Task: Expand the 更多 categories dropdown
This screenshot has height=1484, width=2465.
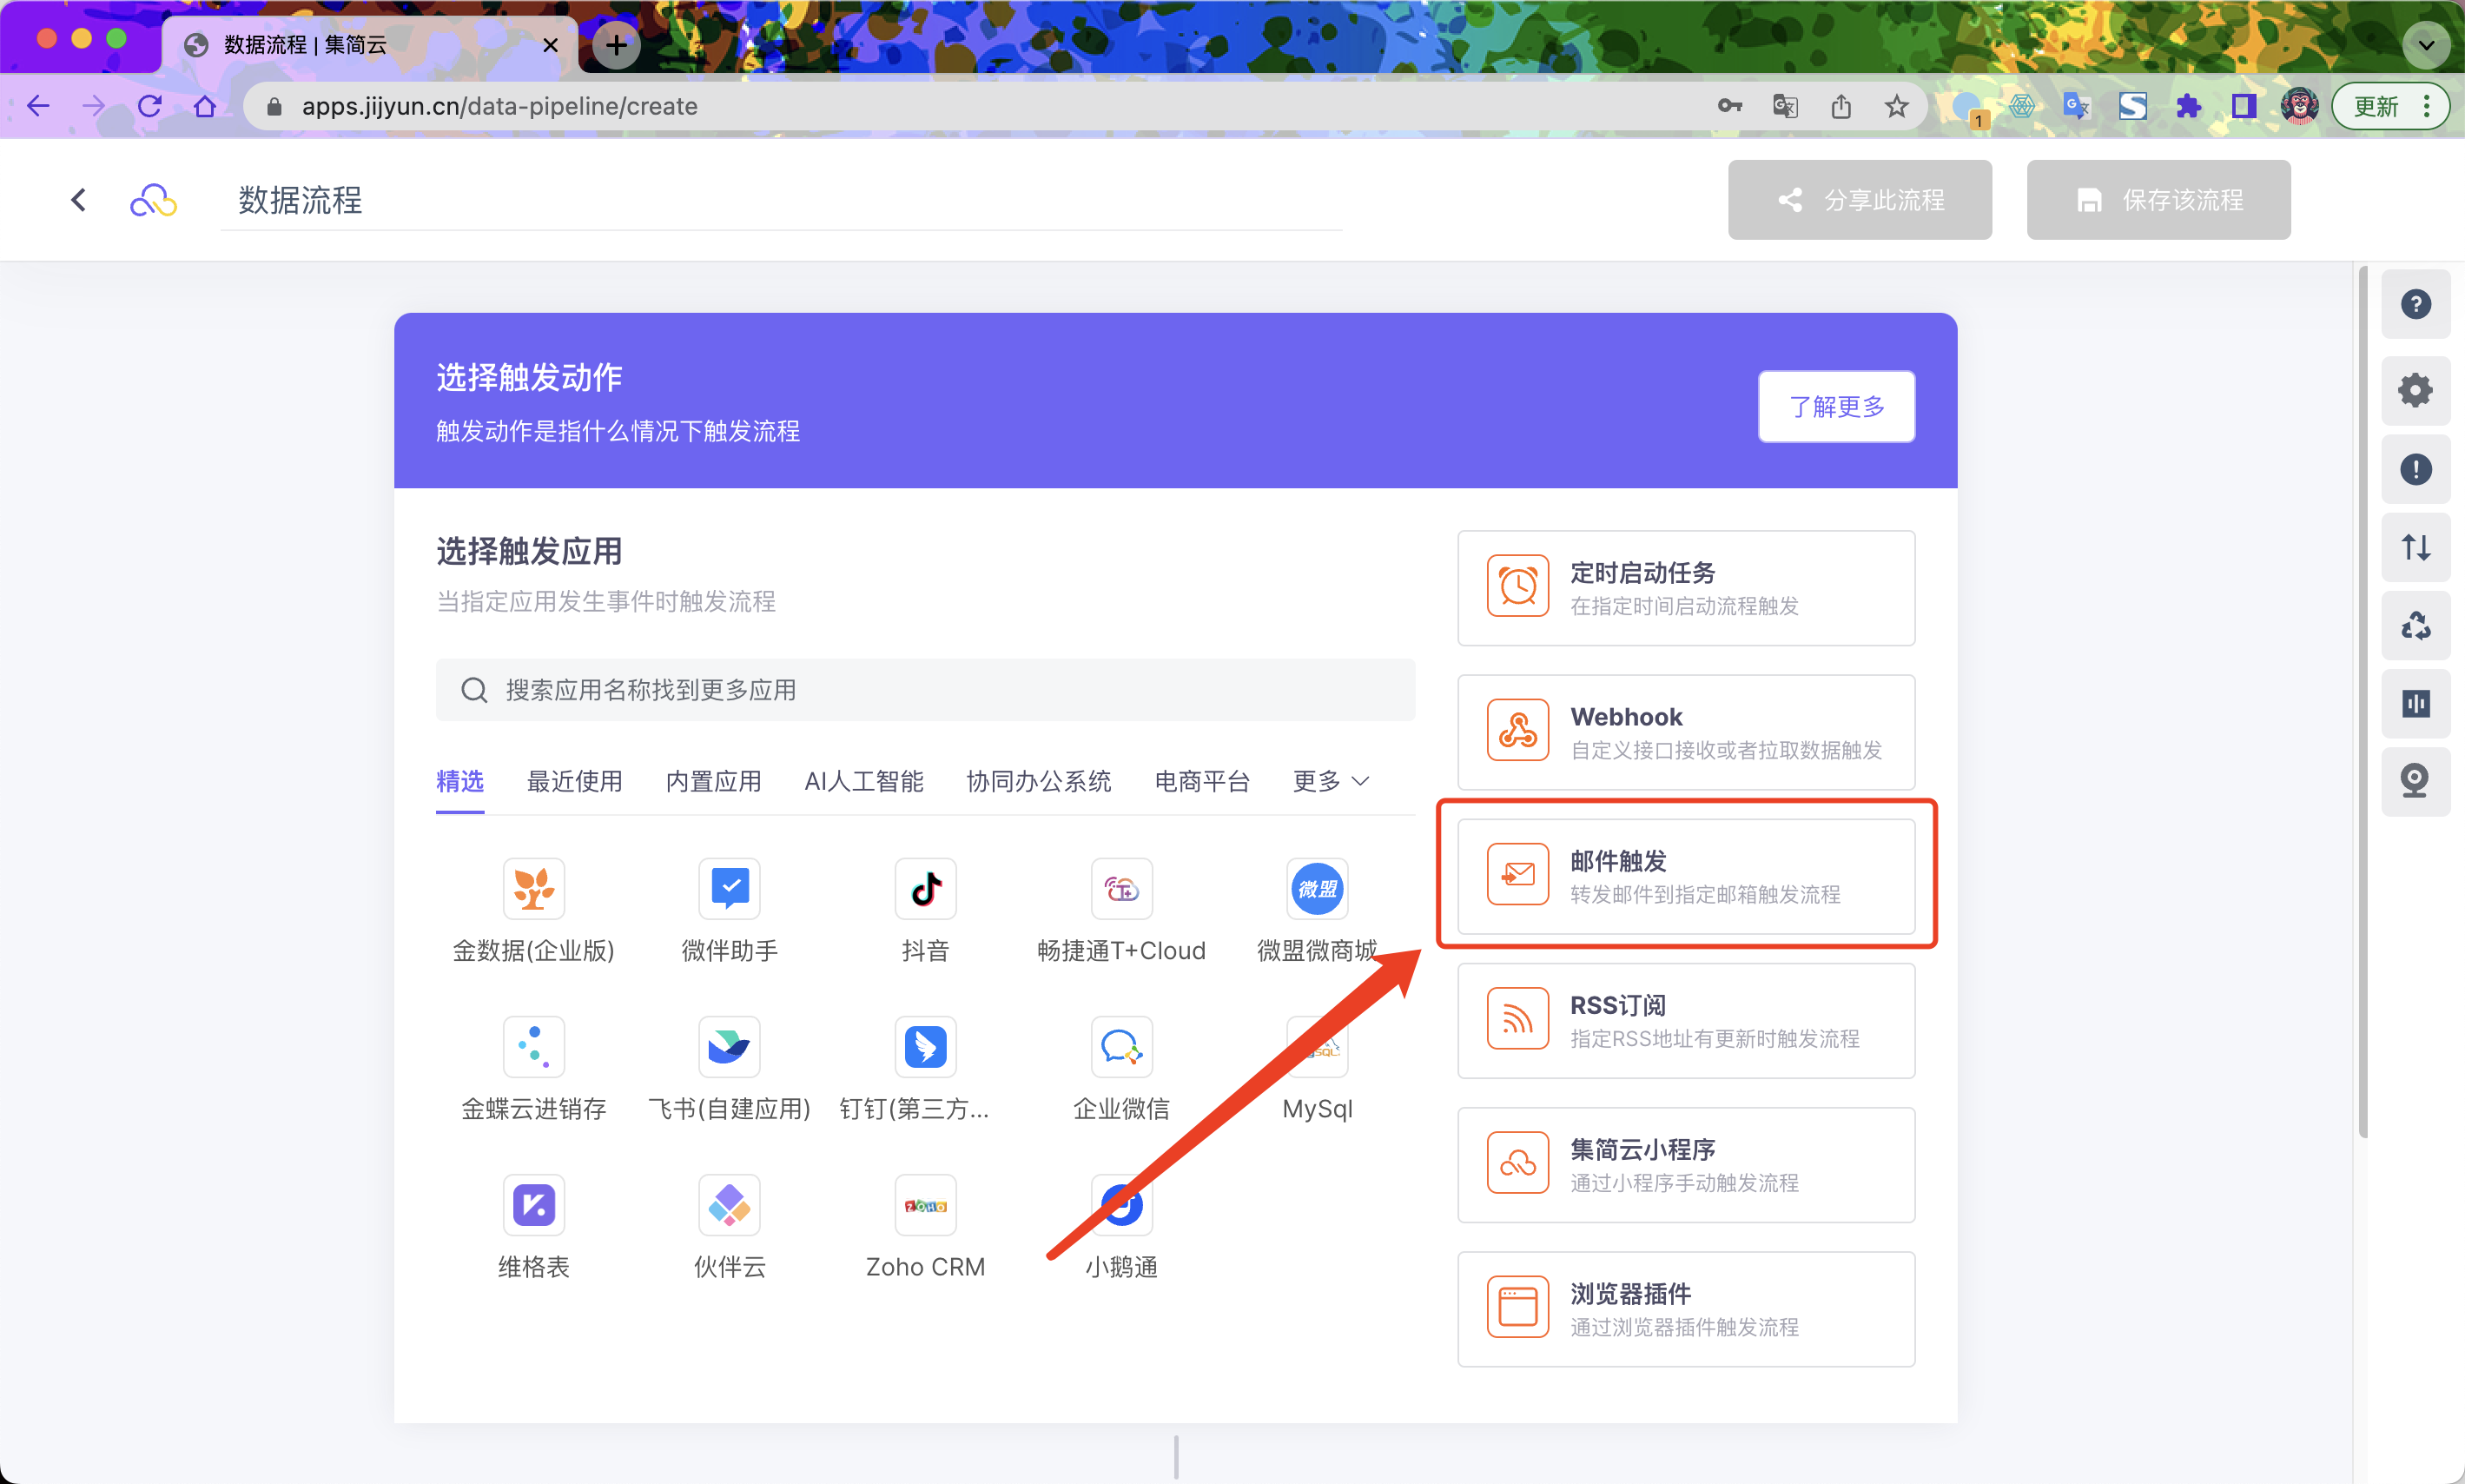Action: (1330, 781)
